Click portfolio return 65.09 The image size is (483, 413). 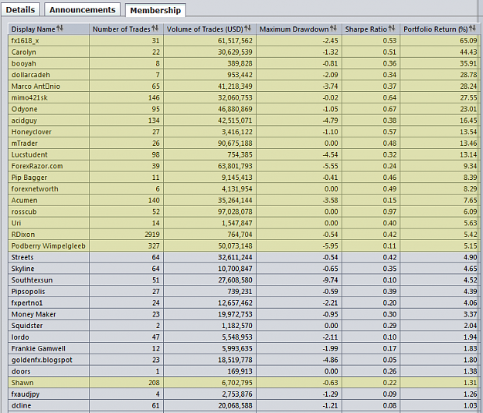468,41
